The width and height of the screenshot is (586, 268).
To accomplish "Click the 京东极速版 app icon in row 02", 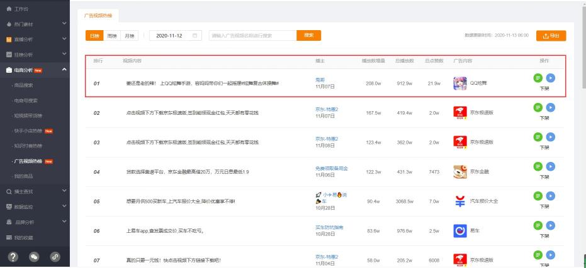I will point(460,112).
